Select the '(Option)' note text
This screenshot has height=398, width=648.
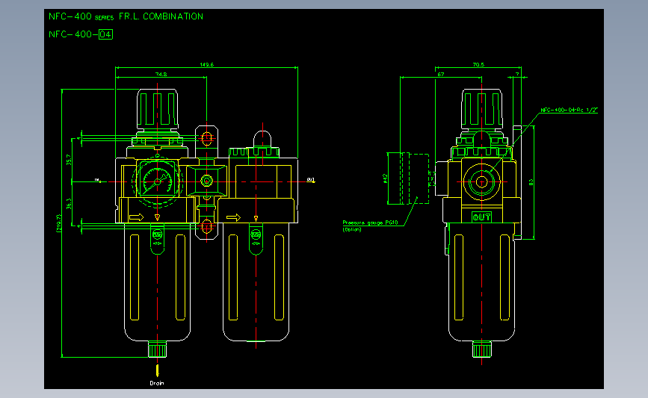(352, 229)
